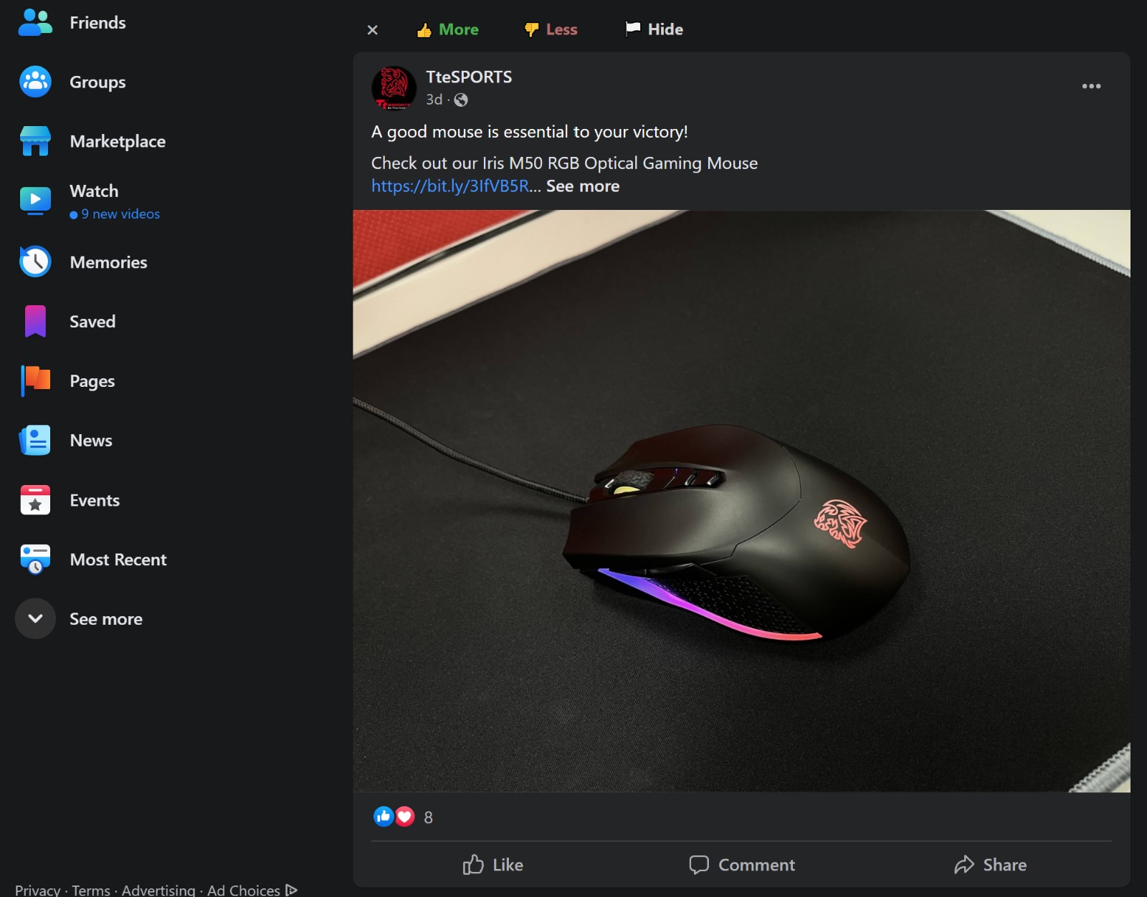Open the post's three-dot options menu

click(x=1091, y=86)
